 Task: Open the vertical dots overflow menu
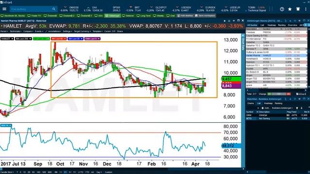point(306,9)
